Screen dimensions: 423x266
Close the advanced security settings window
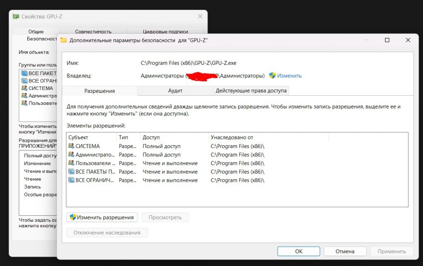point(408,40)
